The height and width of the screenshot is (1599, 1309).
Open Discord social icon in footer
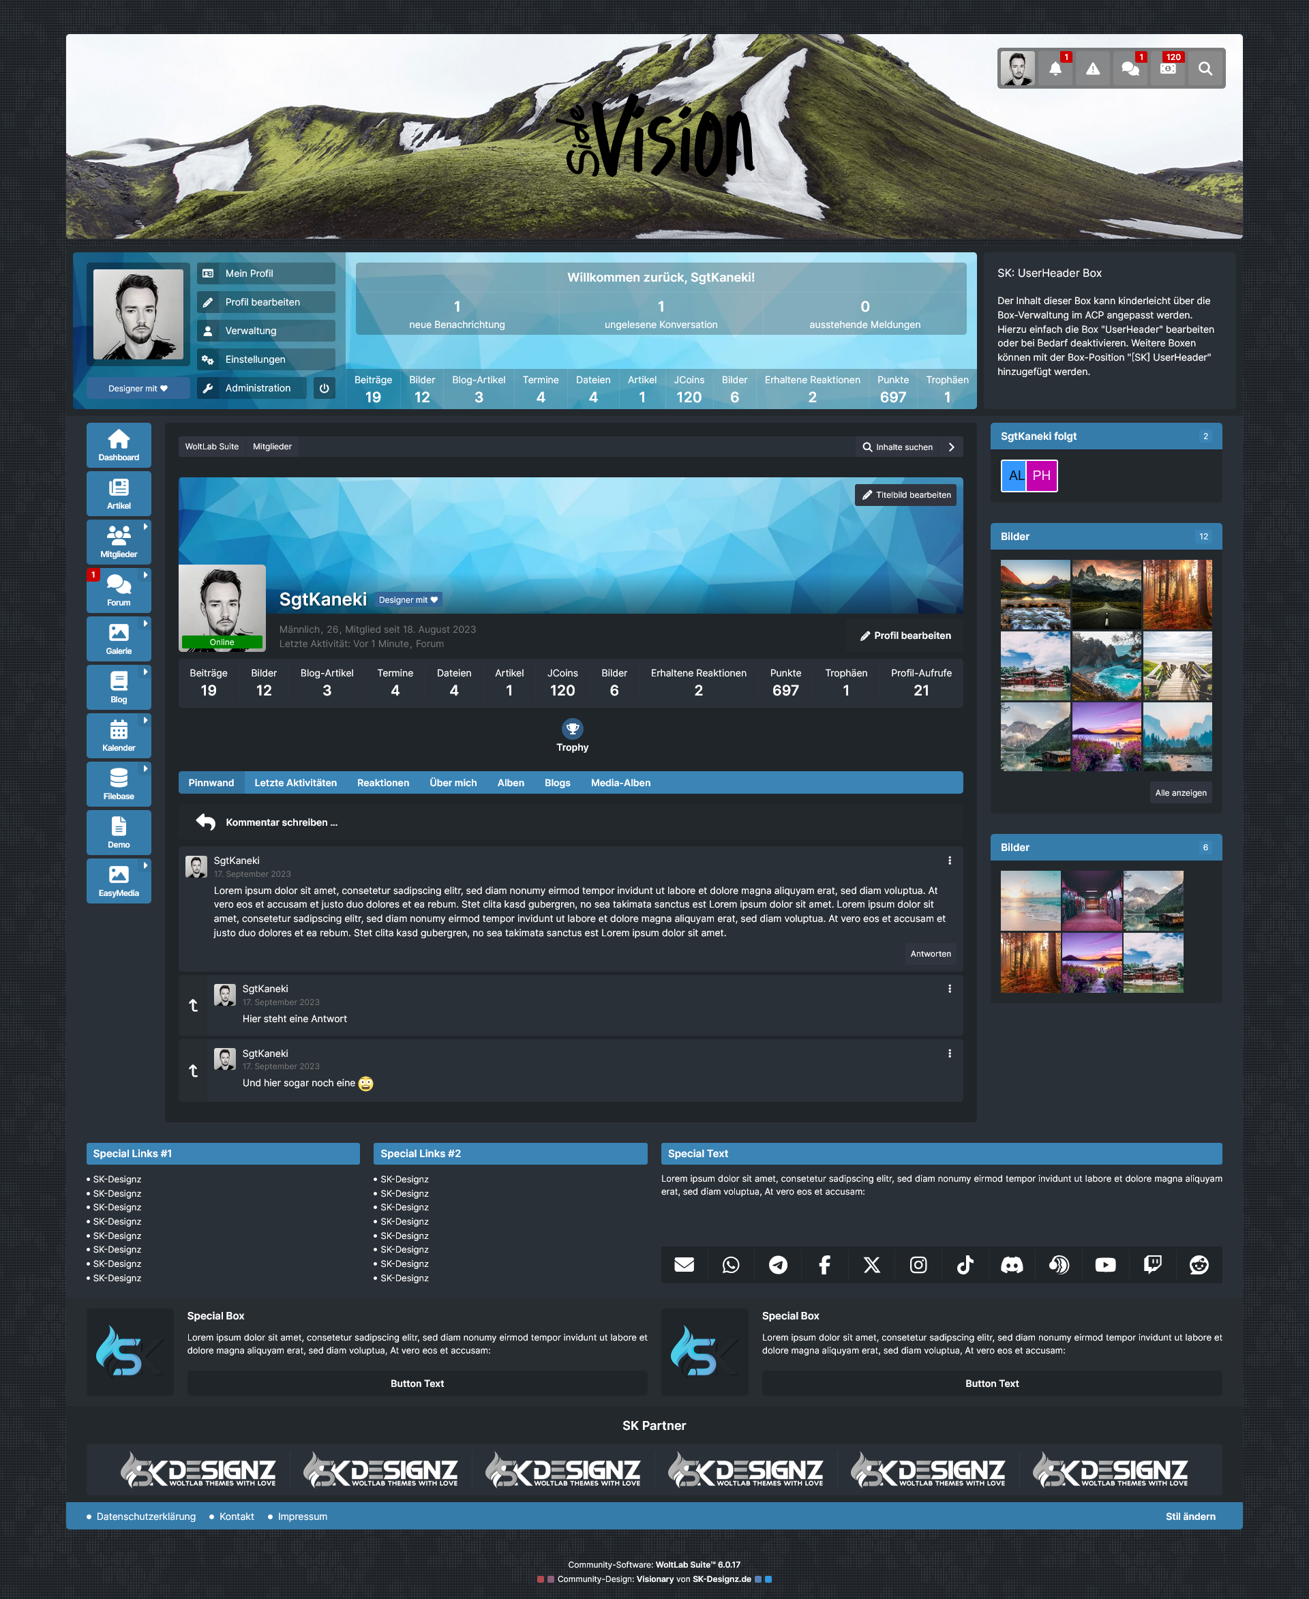point(1011,1265)
